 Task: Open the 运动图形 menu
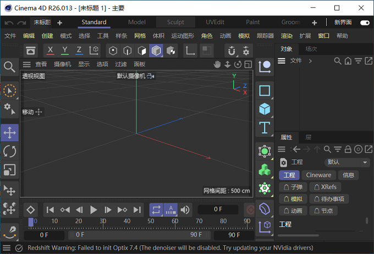coord(183,36)
